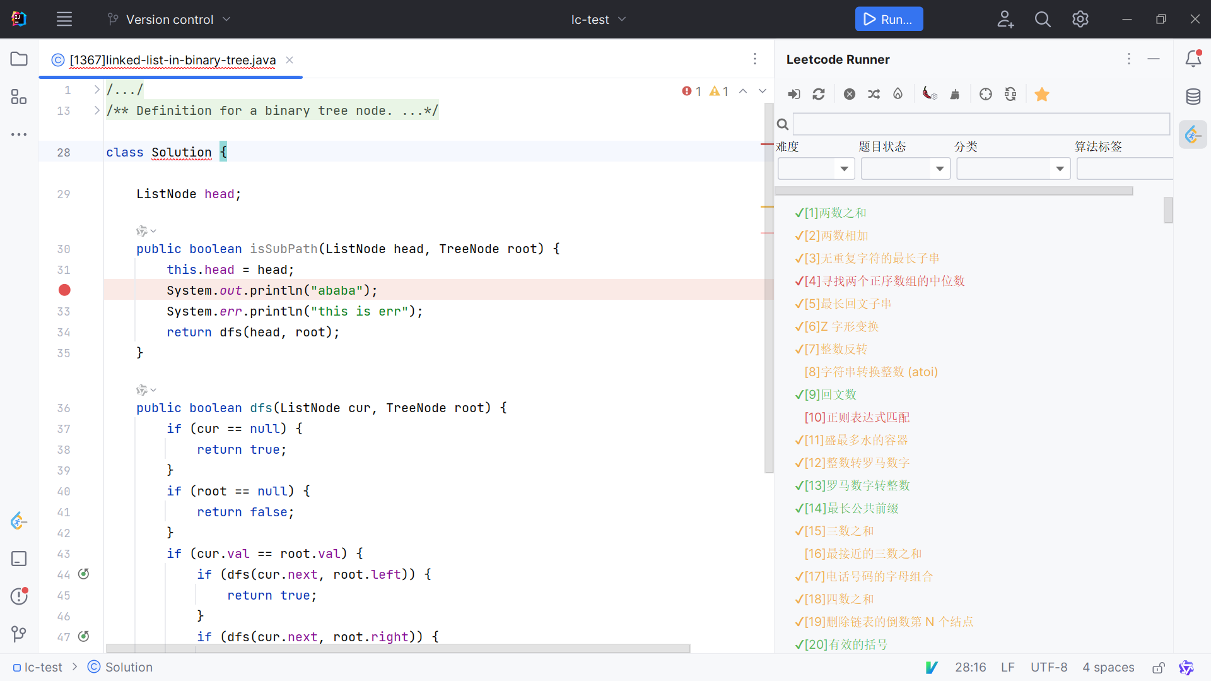Hide the Leetcode Runner panel
The width and height of the screenshot is (1211, 681).
(1154, 59)
